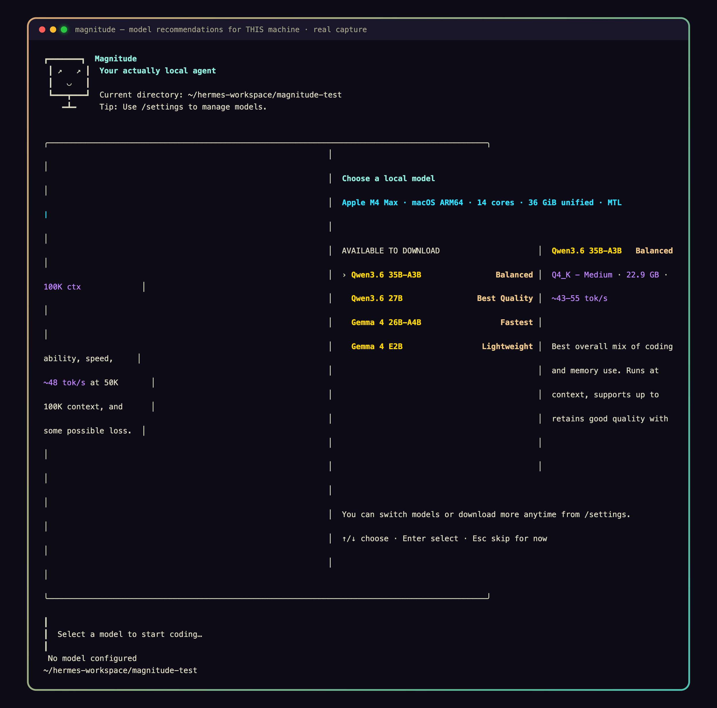Image resolution: width=717 pixels, height=708 pixels.
Task: Click the 'No model configured' status text
Action: (x=92, y=658)
